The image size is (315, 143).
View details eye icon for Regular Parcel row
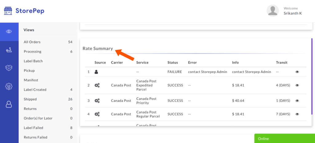[297, 114]
